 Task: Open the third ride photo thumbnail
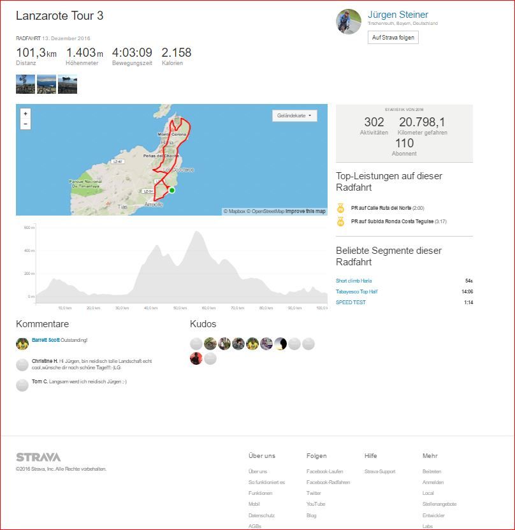tap(68, 84)
